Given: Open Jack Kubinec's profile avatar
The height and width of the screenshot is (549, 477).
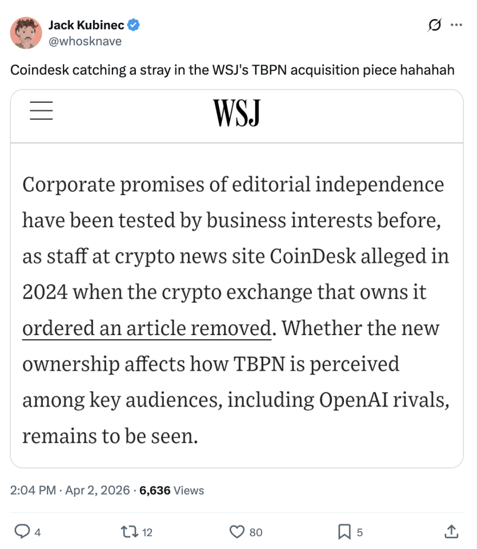Looking at the screenshot, I should tap(26, 33).
